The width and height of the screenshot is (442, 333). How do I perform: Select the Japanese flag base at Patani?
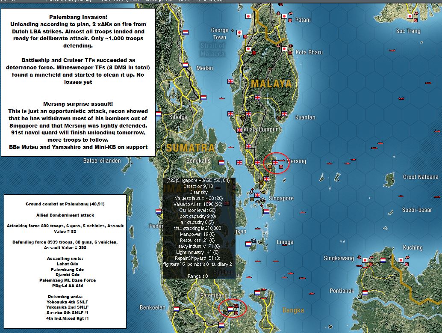pyautogui.click(x=284, y=16)
